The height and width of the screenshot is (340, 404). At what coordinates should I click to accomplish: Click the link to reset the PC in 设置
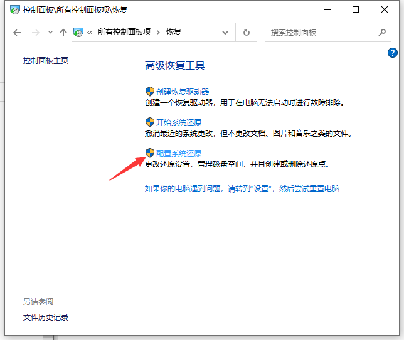click(x=242, y=188)
